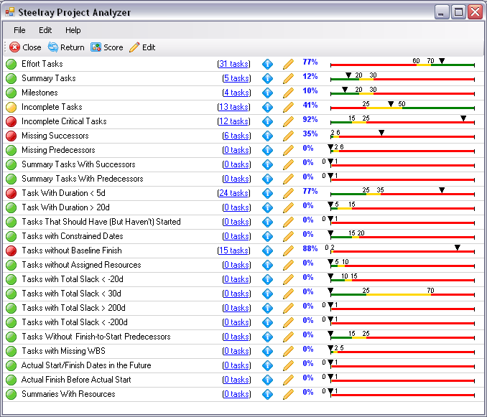Open the 4 tasks link for Milestones
Image resolution: width=487 pixels, height=417 pixels.
[236, 93]
